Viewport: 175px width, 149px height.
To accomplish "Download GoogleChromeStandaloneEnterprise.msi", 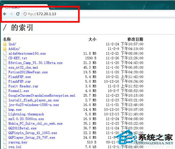I will click(42, 96).
